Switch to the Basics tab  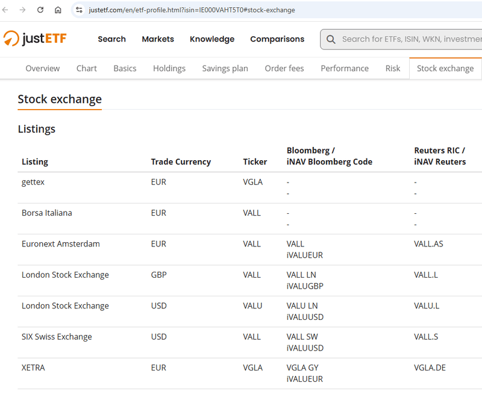[x=125, y=68]
